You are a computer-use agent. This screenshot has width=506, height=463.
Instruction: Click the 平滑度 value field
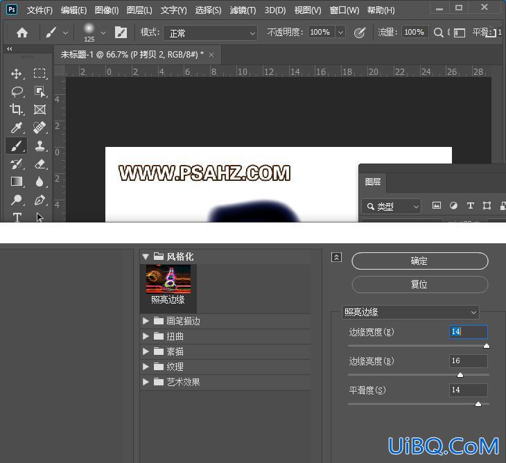point(468,390)
